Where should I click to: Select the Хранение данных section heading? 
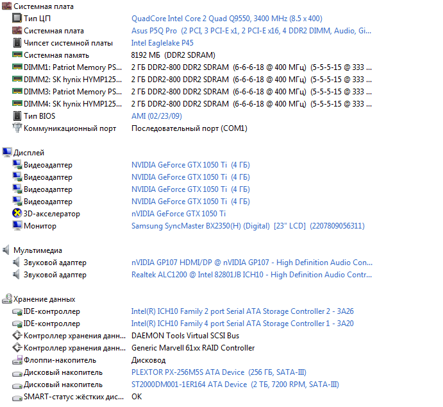tap(44, 299)
